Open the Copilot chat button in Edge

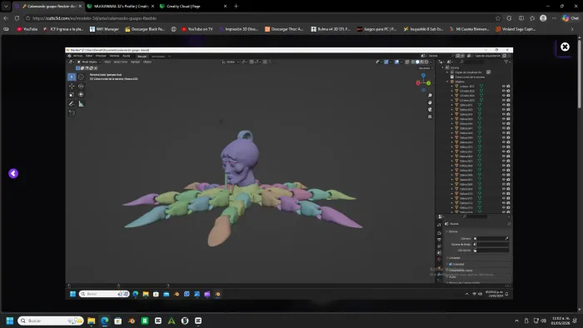coord(571,18)
